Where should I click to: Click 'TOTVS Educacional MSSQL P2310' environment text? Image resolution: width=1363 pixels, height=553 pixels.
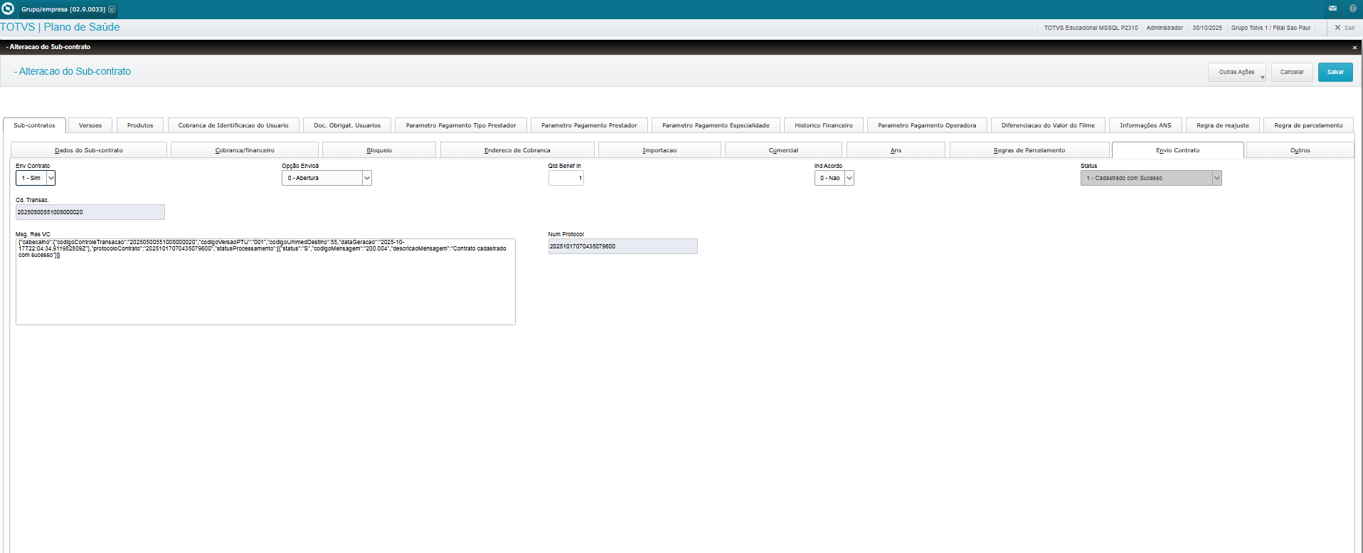[x=1091, y=28]
